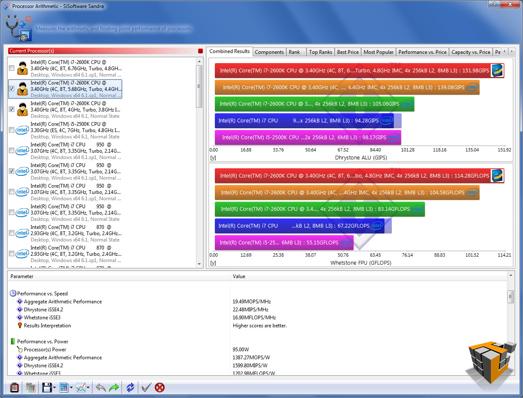Viewport: 523px width, 398px height.
Task: Select the green 105.06GIPS bar
Action: [314, 104]
